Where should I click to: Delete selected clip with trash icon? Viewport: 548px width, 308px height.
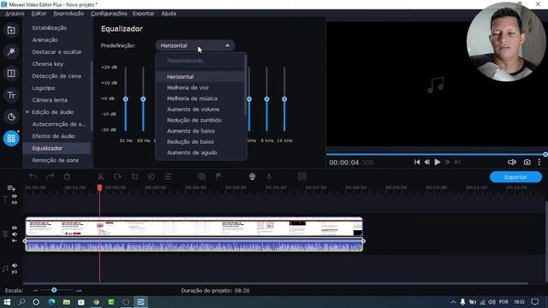(67, 177)
